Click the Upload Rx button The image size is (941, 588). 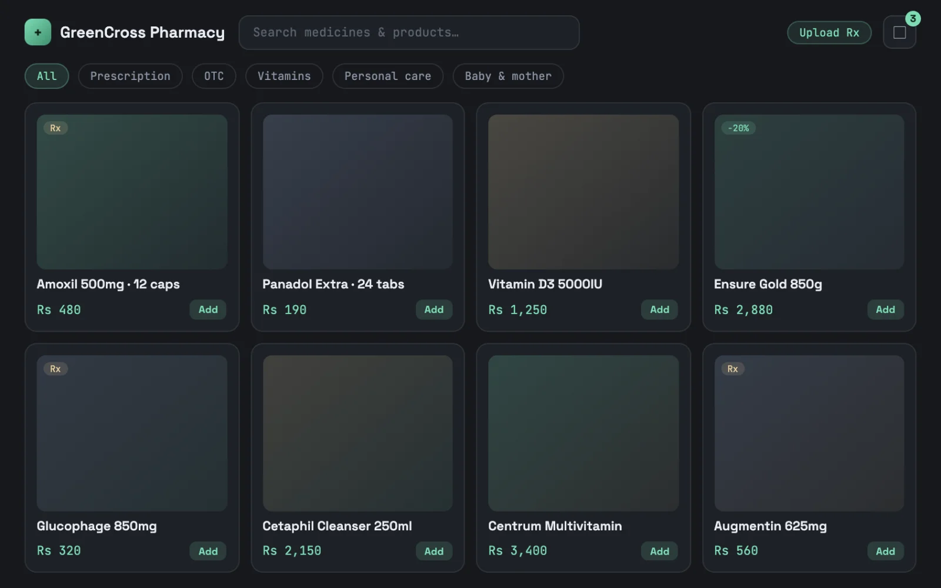point(829,32)
